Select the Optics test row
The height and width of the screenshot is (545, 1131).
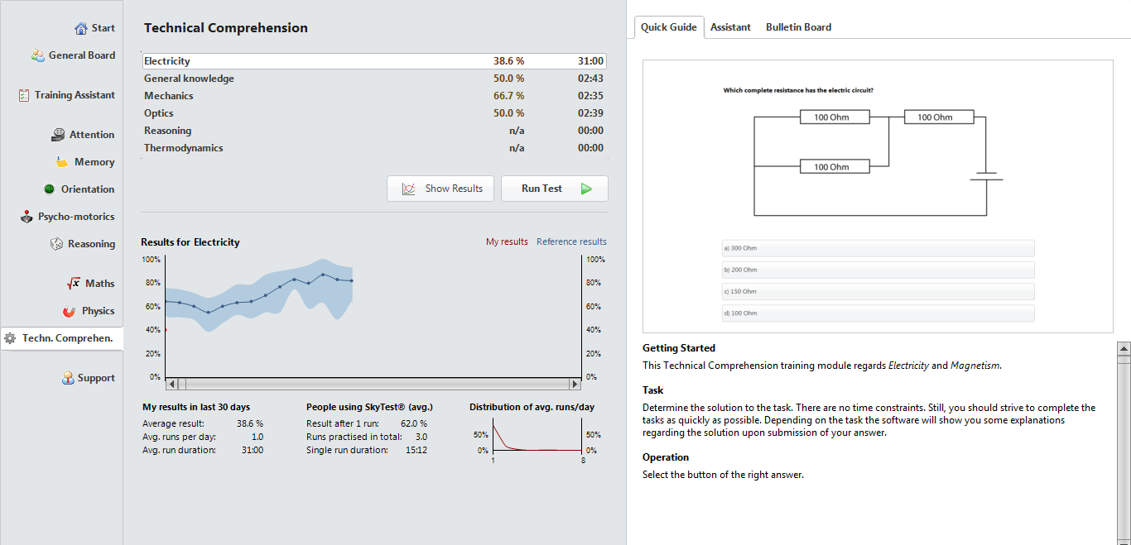point(374,113)
